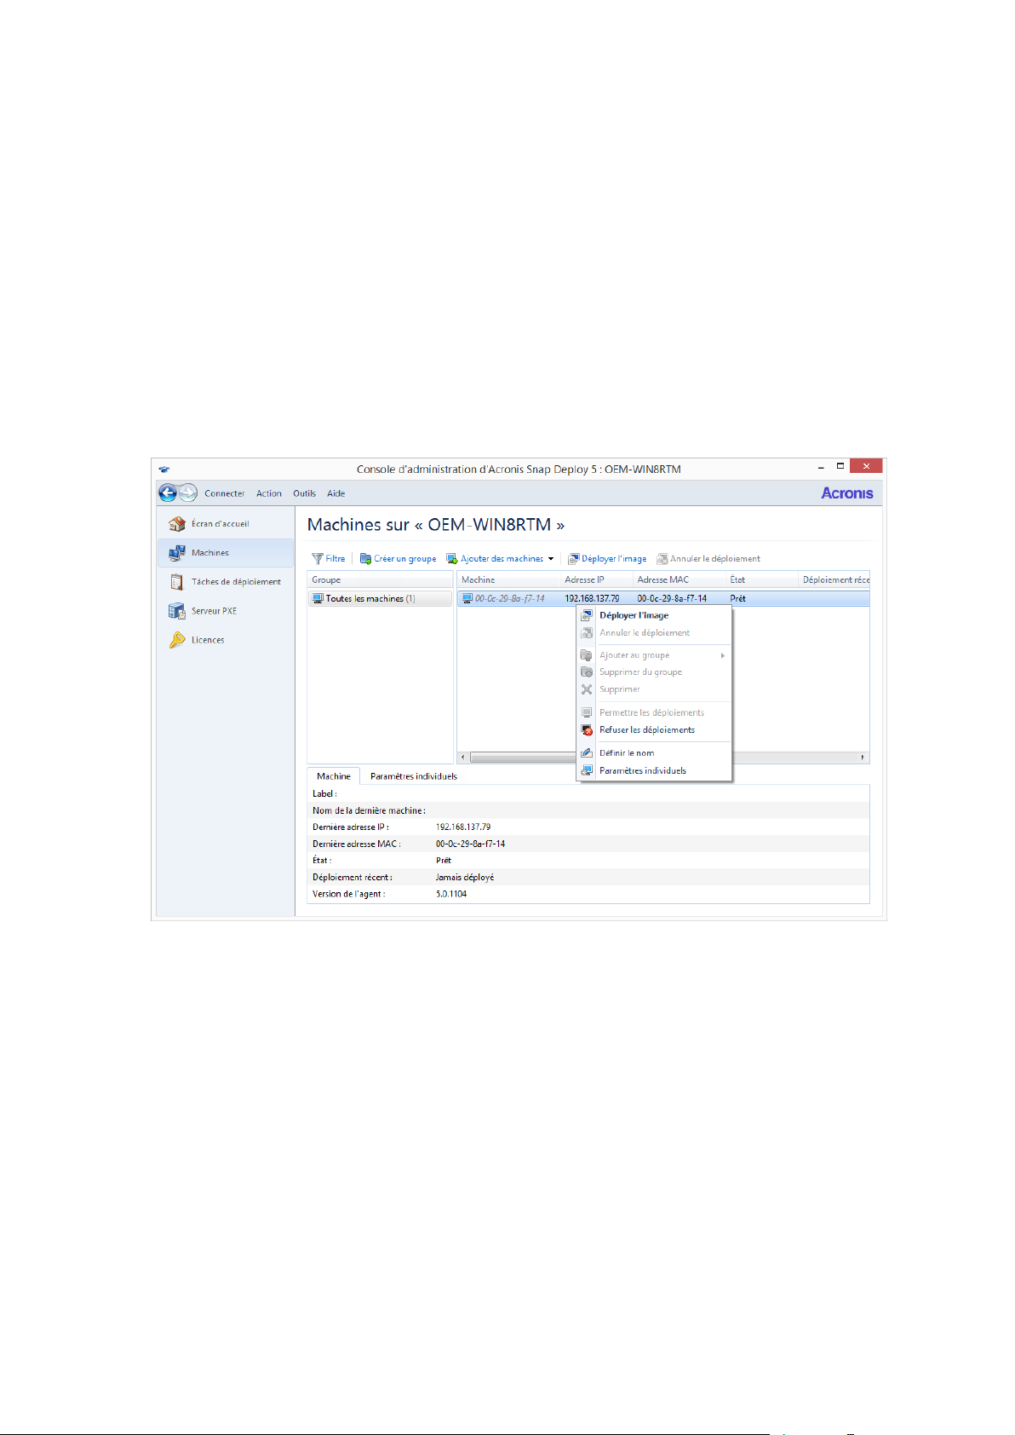Image resolution: width=1015 pixels, height=1435 pixels.
Task: Click the Serveur PXE icon
Action: [x=177, y=611]
